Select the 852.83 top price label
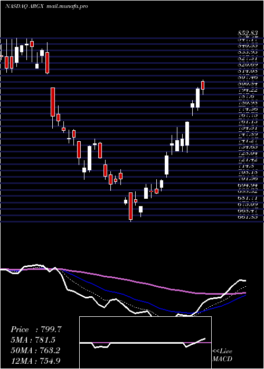Screen dimensions: 264x369 [x=248, y=34]
